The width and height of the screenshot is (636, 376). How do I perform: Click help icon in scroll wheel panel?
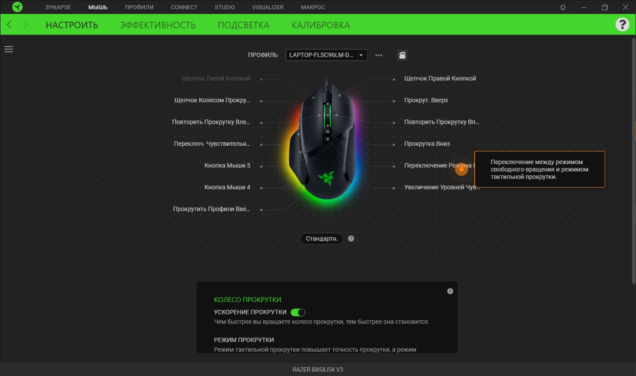(x=450, y=291)
